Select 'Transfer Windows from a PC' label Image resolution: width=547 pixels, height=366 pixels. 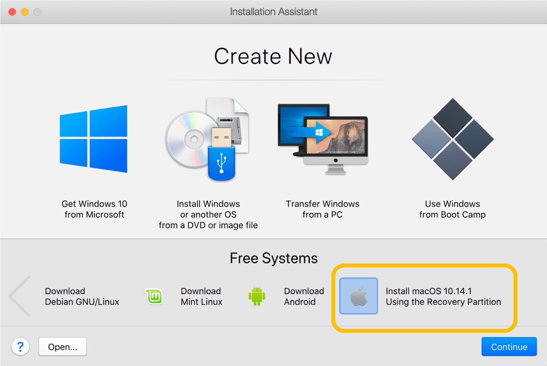click(323, 209)
